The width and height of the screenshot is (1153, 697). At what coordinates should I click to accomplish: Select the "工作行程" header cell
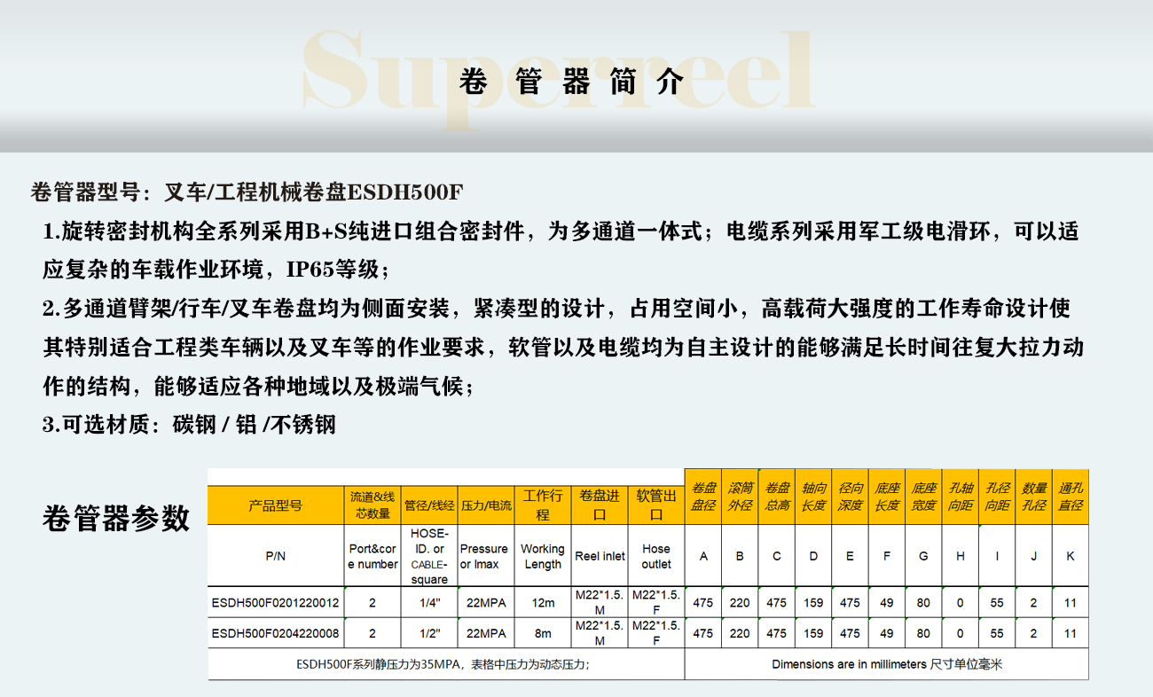pos(543,505)
